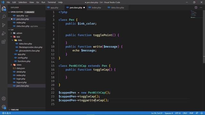This screenshot has height=115, width=205.
Task: Open login.php in the file tree
Action: 27,79
